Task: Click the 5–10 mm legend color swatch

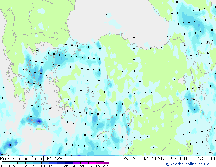Action: (x=37, y=163)
